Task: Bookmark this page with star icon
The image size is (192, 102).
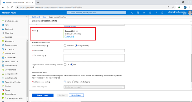Action: coord(173,7)
